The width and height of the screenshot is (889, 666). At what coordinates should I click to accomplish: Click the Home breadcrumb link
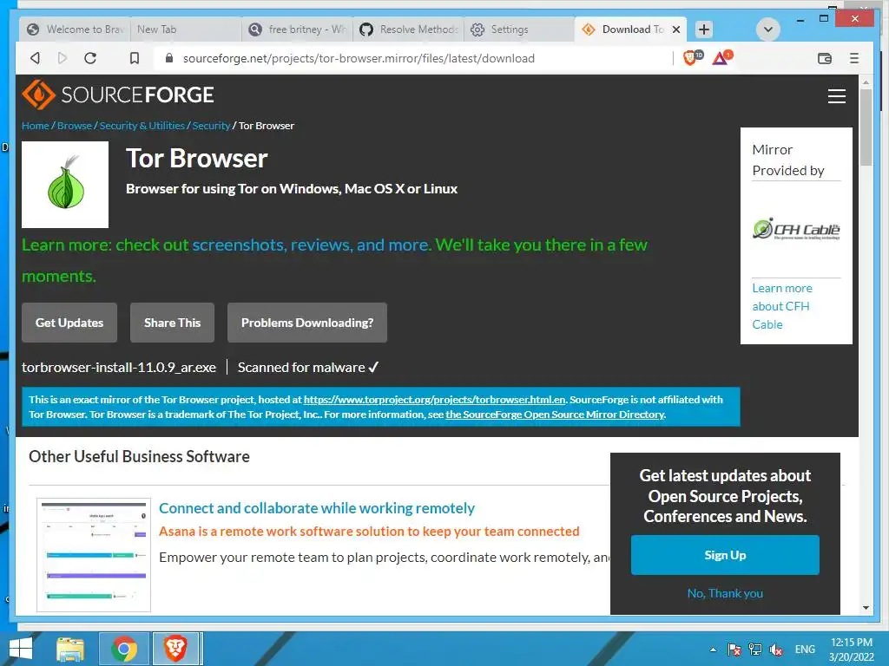pos(35,125)
